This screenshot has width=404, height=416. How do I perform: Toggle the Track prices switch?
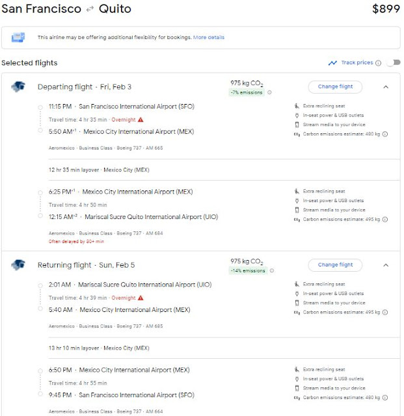tap(392, 63)
